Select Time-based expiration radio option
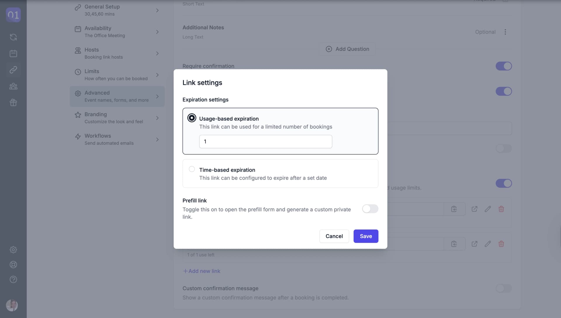Viewport: 561px width, 318px height. (192, 169)
